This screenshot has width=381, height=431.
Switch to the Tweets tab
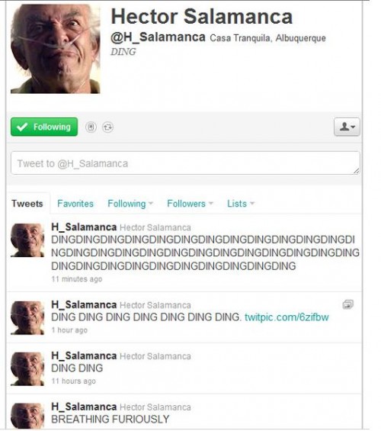point(27,204)
